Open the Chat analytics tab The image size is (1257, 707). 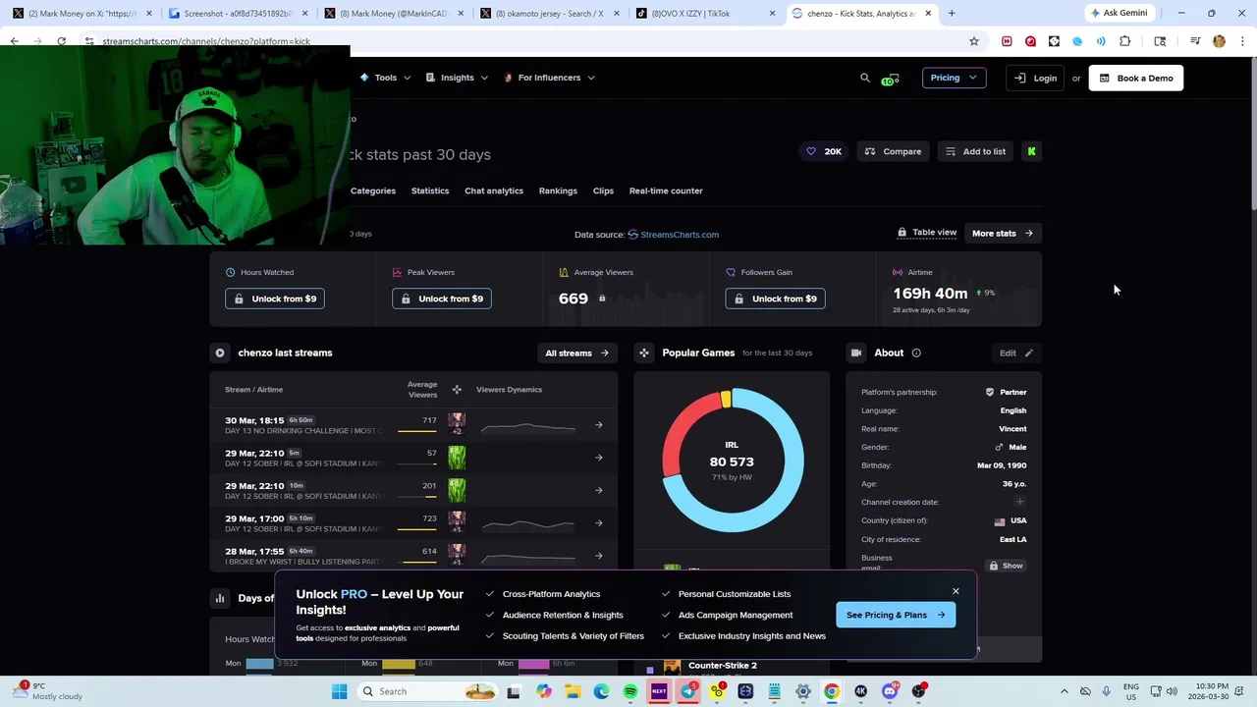tap(494, 190)
